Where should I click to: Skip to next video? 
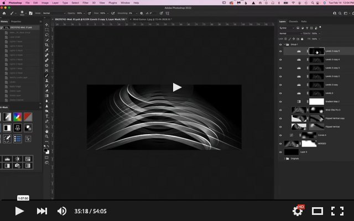click(x=42, y=211)
